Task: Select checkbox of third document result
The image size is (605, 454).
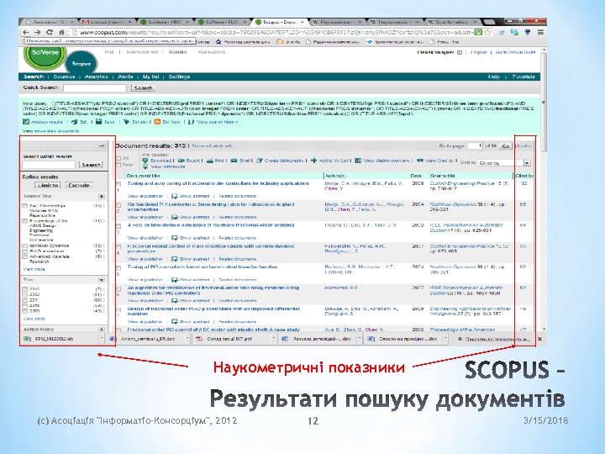Action: click(118, 226)
